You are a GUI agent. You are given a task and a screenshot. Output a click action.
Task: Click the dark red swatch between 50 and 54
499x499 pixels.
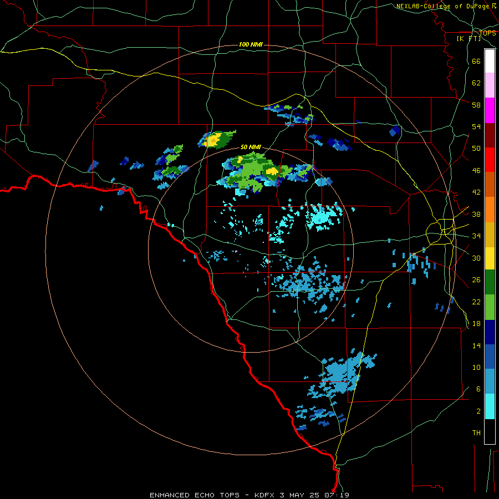point(490,135)
